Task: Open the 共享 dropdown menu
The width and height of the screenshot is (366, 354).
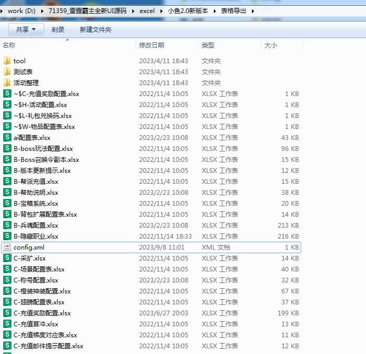Action: click(x=26, y=30)
